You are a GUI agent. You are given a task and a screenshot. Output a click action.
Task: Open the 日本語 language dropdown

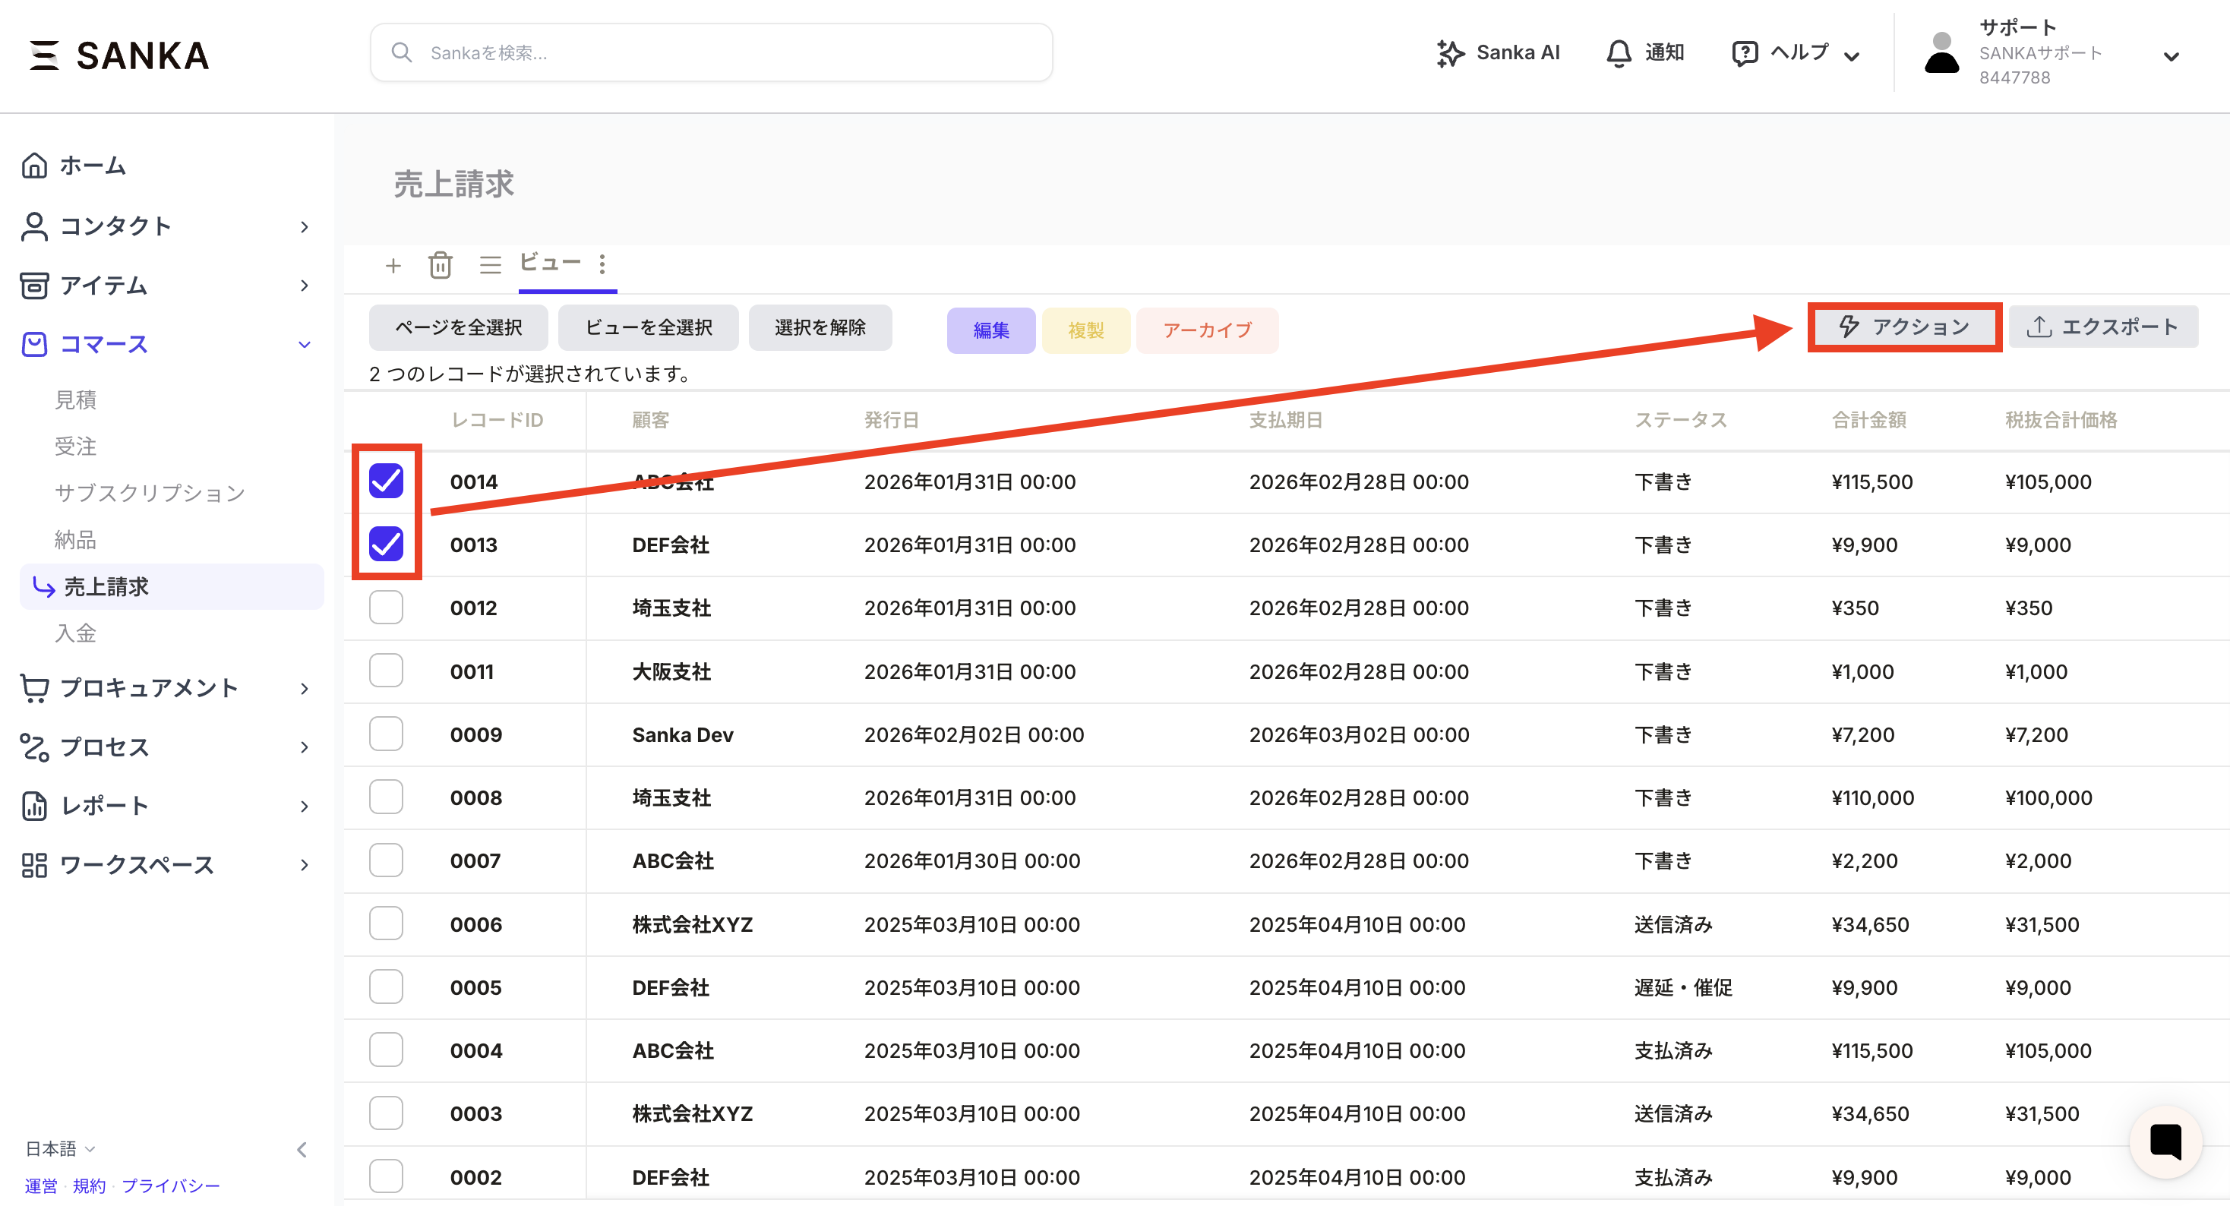pyautogui.click(x=60, y=1148)
